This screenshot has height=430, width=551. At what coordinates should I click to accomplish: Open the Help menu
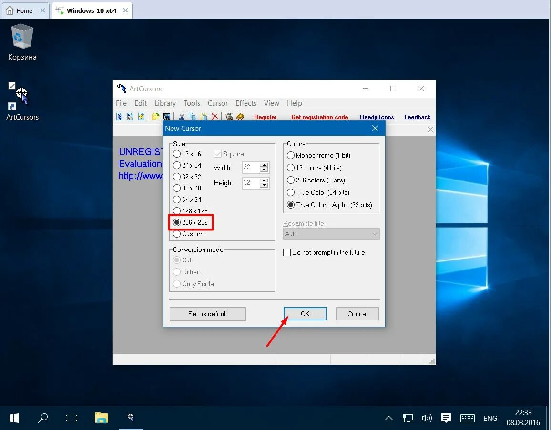click(294, 103)
